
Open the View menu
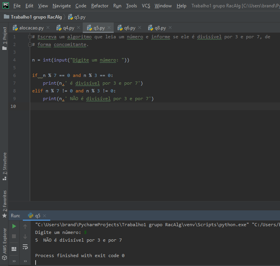click(43, 6)
